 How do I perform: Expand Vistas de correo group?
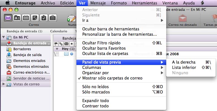[4, 84]
